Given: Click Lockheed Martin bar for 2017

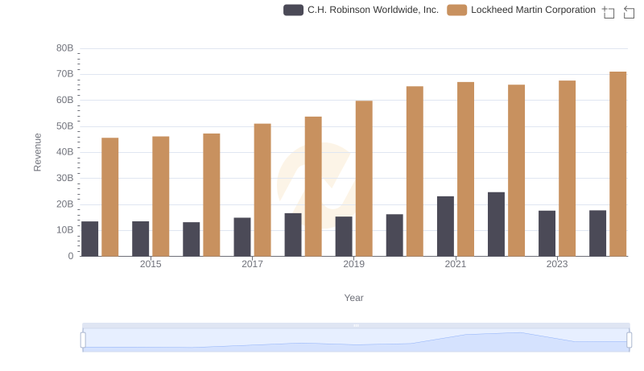Looking at the screenshot, I should point(262,190).
